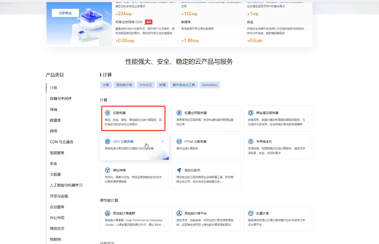
Task: Click the 专用宿主机 card icon
Action: tap(251, 141)
